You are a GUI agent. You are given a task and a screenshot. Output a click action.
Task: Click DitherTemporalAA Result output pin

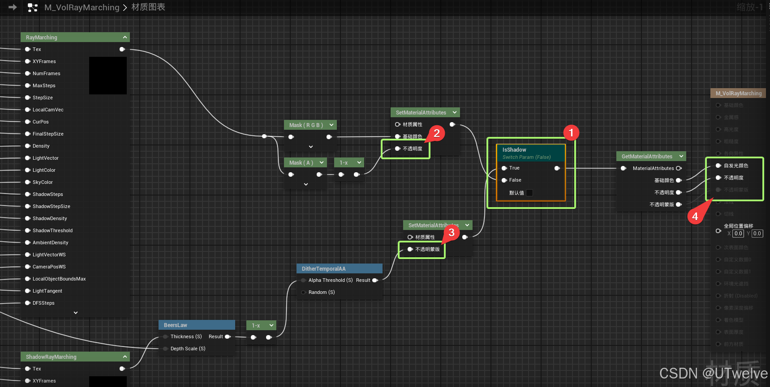(x=375, y=280)
